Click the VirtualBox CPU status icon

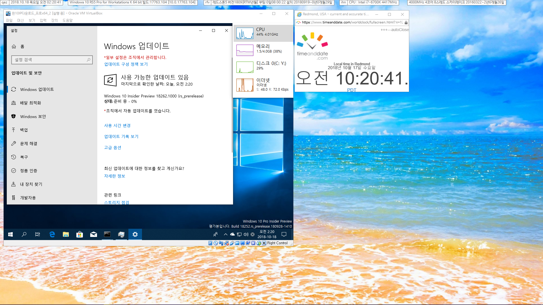pyautogui.click(x=253, y=243)
